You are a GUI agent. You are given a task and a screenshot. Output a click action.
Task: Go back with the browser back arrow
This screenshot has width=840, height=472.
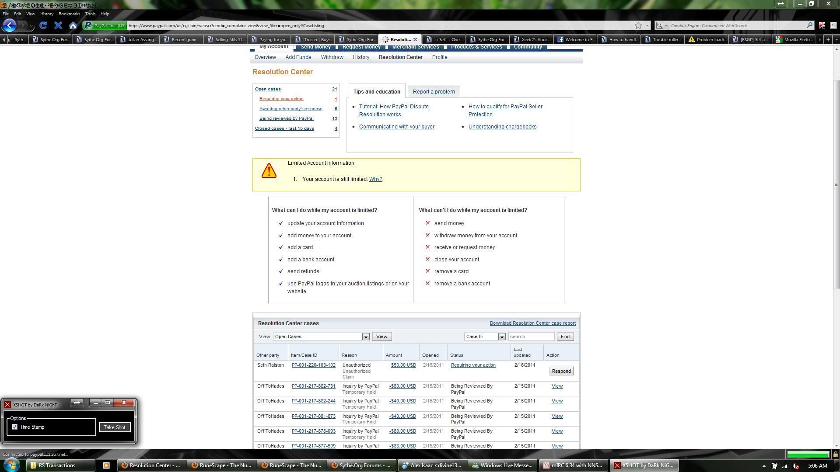tap(9, 25)
